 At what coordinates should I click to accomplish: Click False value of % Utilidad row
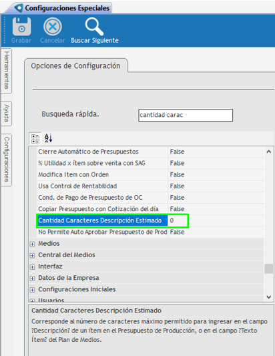[177, 163]
